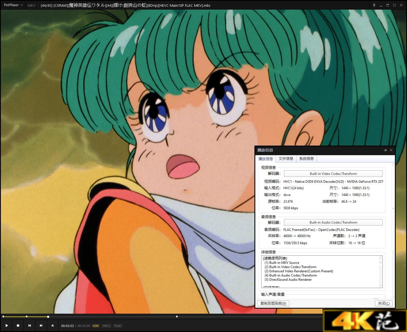The width and height of the screenshot is (407, 332).
Task: Click the dxva output format value
Action: pos(287,195)
